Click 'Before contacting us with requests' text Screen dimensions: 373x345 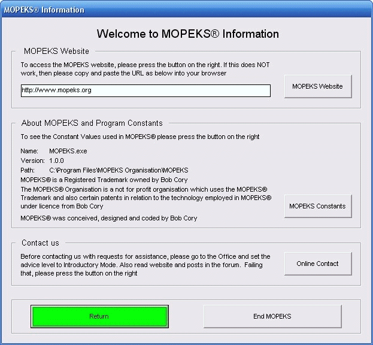[145, 265]
